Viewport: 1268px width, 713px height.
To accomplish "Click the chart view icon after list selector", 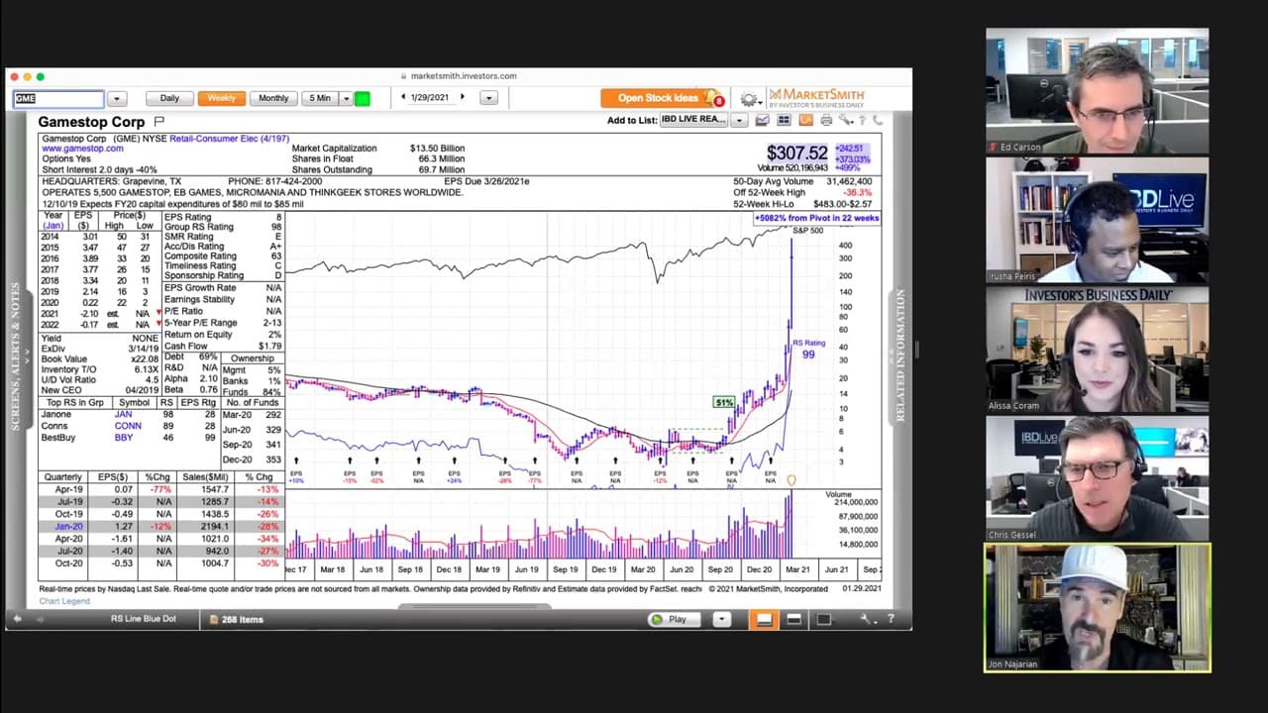I will 762,120.
